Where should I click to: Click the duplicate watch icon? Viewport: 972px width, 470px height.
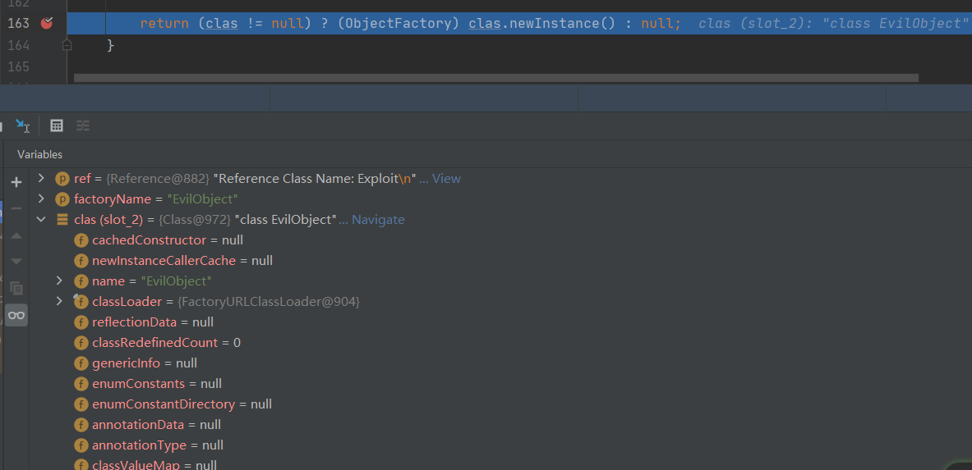[x=16, y=288]
